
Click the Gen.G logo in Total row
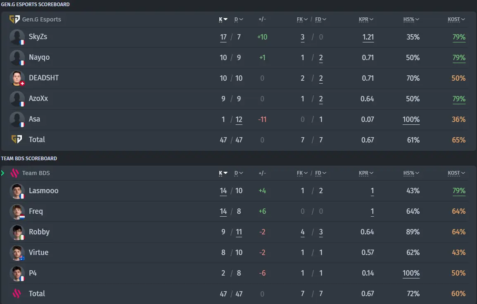pyautogui.click(x=17, y=140)
